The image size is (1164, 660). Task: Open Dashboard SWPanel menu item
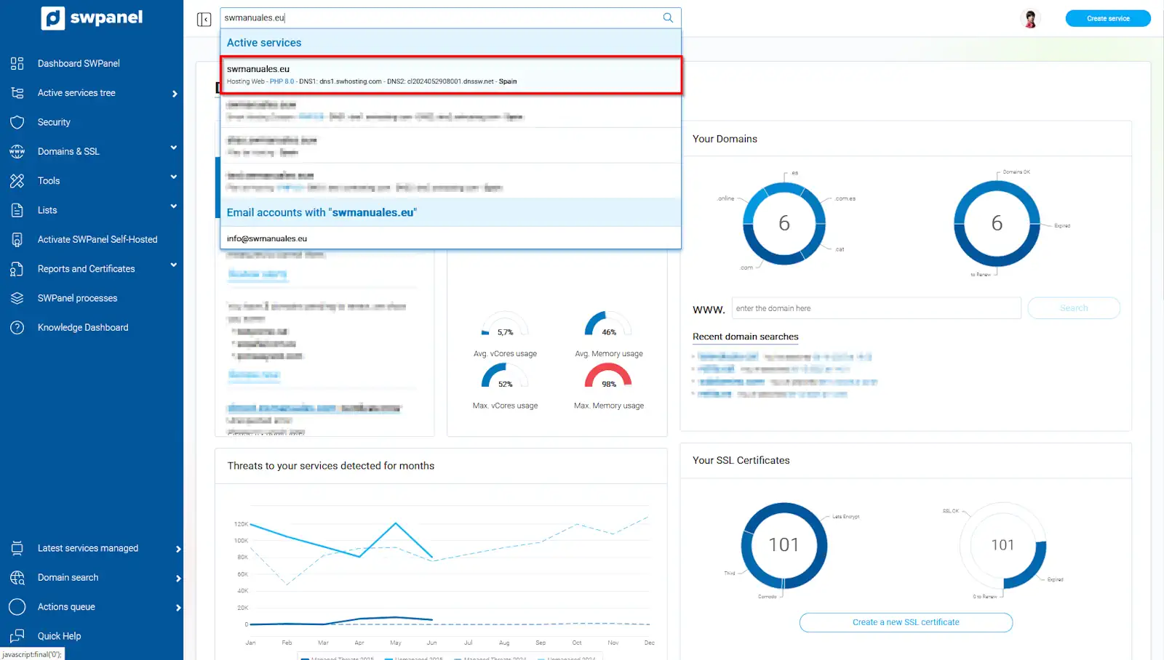[79, 63]
